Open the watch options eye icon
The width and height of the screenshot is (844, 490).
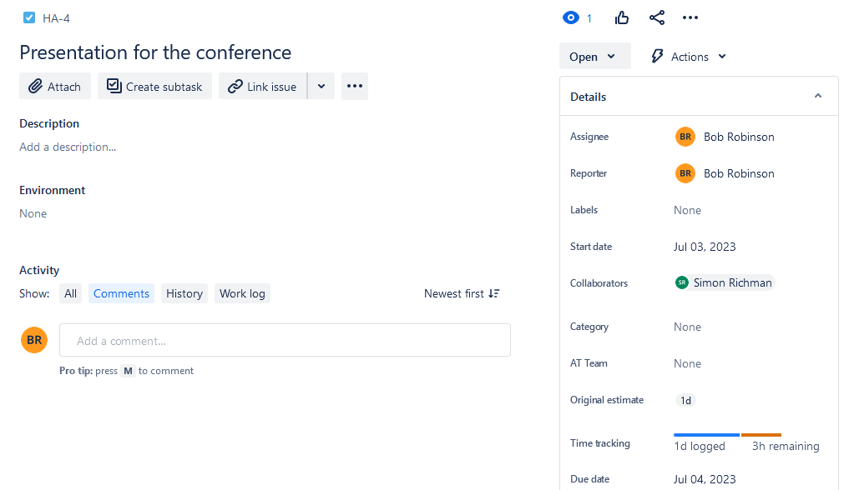click(x=571, y=17)
